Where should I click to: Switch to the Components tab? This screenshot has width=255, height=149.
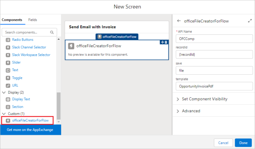(x=12, y=20)
